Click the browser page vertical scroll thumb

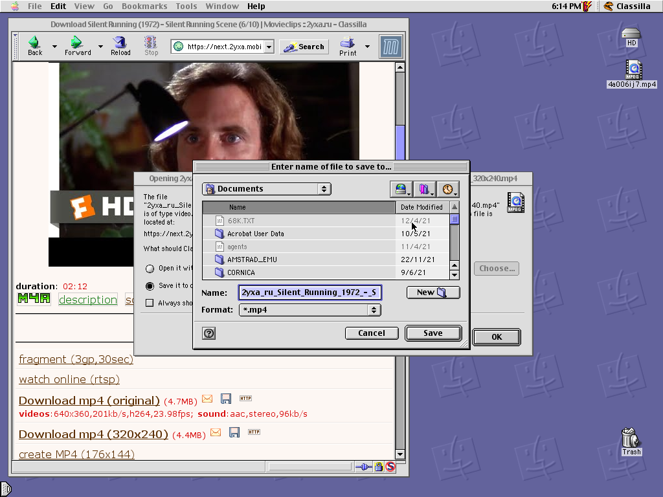pyautogui.click(x=400, y=143)
